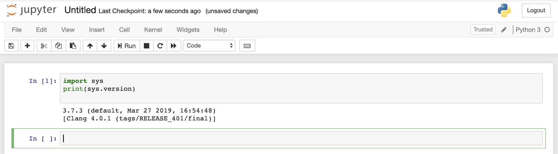Open the Widgets menu
Screen dimensions: 558x154
click(188, 30)
